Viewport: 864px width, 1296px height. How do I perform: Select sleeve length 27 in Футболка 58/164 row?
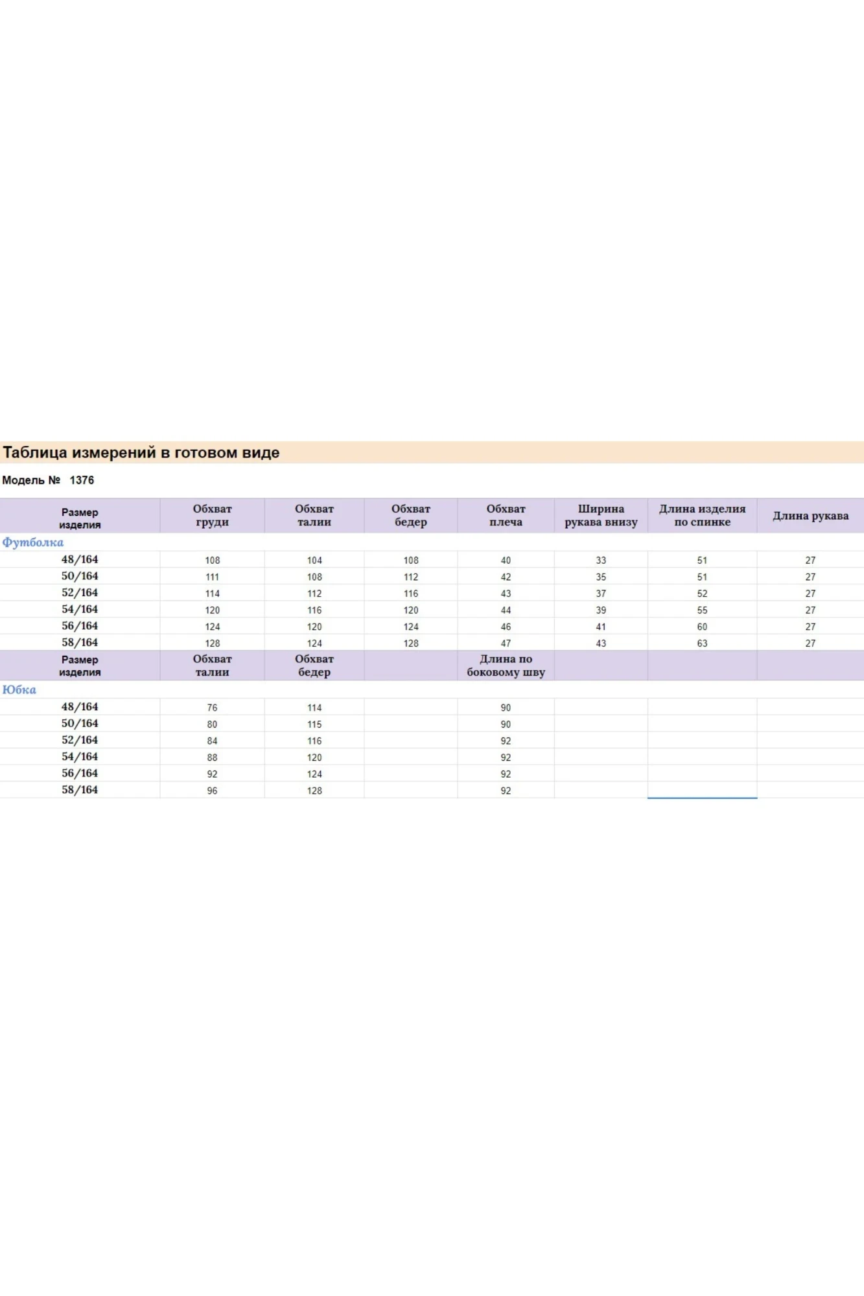810,643
